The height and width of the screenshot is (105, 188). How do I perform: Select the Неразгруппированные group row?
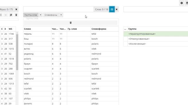pos(156,34)
